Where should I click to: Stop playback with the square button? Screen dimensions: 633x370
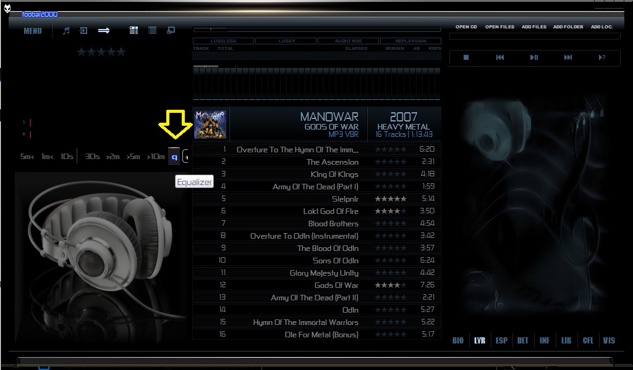(x=466, y=57)
